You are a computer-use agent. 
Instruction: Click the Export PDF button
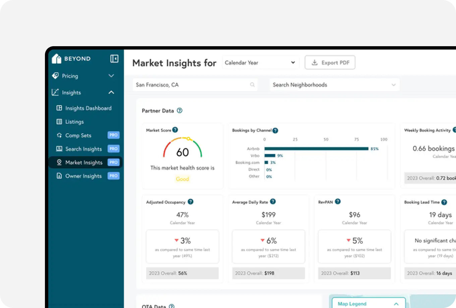[x=330, y=63]
